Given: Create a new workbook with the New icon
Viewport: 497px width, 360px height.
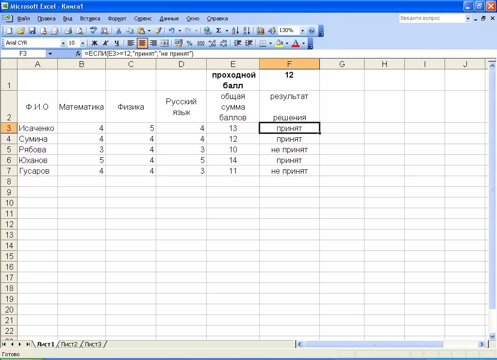Looking at the screenshot, I should [10, 31].
